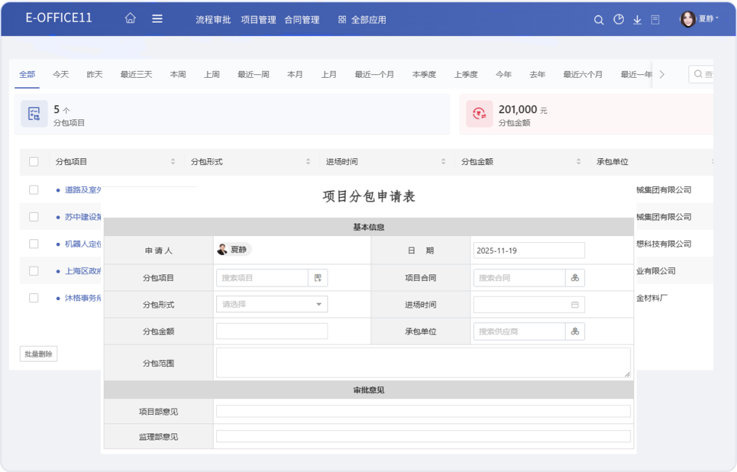737x472 pixels.
Task: Open the clock icon in header
Action: pos(618,20)
